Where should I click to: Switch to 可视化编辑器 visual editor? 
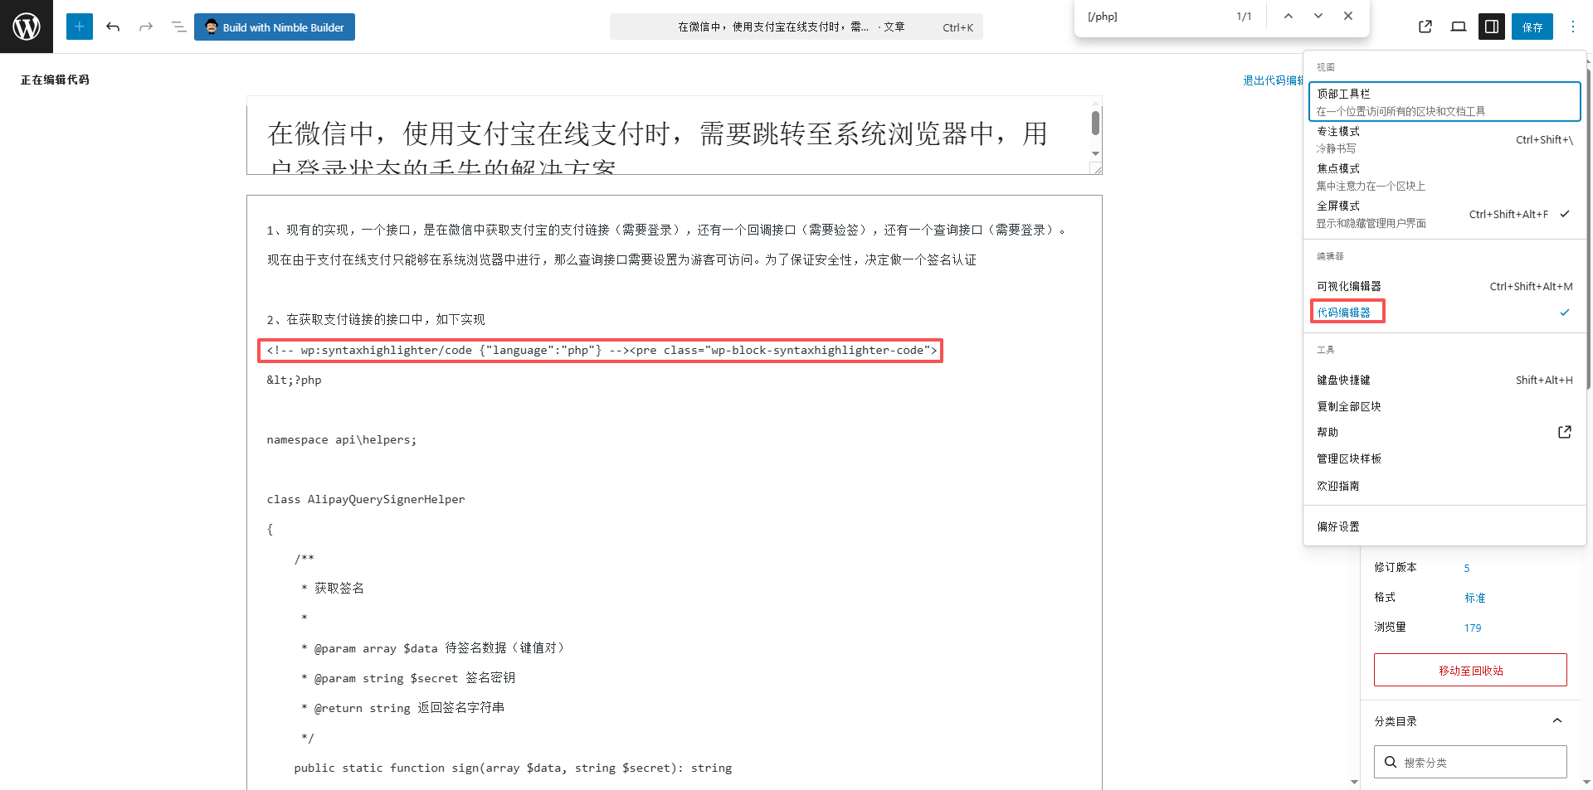pos(1444,286)
